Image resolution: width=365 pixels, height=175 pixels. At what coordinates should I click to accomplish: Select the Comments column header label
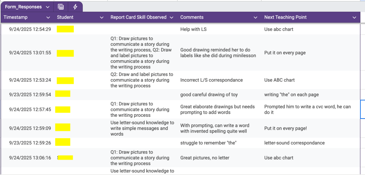[192, 17]
